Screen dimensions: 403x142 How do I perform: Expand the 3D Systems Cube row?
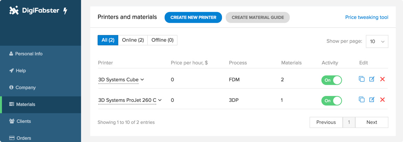pos(142,80)
